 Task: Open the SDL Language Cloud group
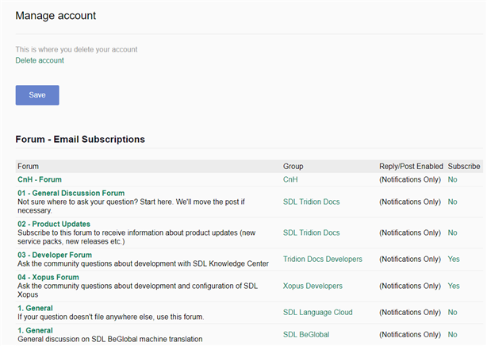(317, 313)
